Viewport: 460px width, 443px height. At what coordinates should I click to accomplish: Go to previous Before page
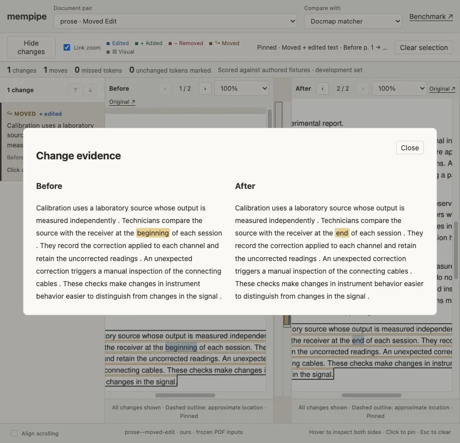pyautogui.click(x=165, y=88)
